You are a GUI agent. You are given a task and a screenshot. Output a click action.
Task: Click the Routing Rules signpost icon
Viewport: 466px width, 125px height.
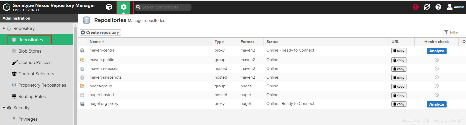14,96
